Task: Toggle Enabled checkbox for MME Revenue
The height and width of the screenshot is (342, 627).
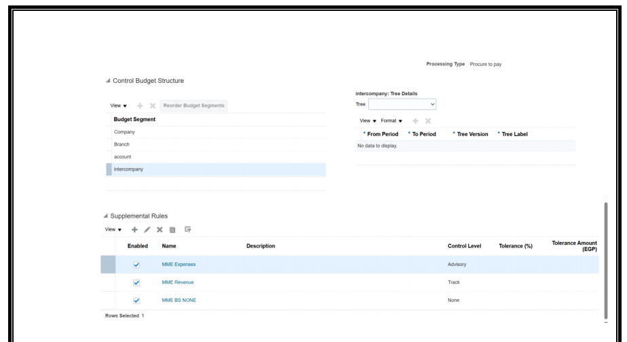Action: [137, 282]
